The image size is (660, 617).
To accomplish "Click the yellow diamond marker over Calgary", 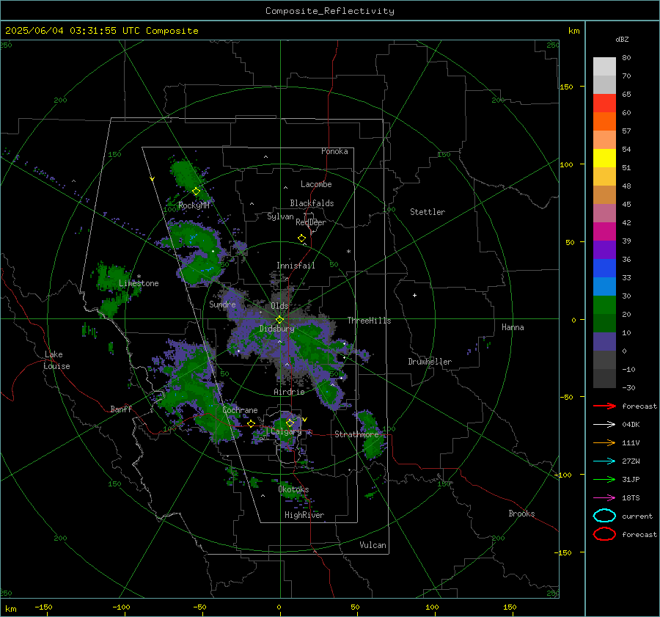I will pos(290,423).
